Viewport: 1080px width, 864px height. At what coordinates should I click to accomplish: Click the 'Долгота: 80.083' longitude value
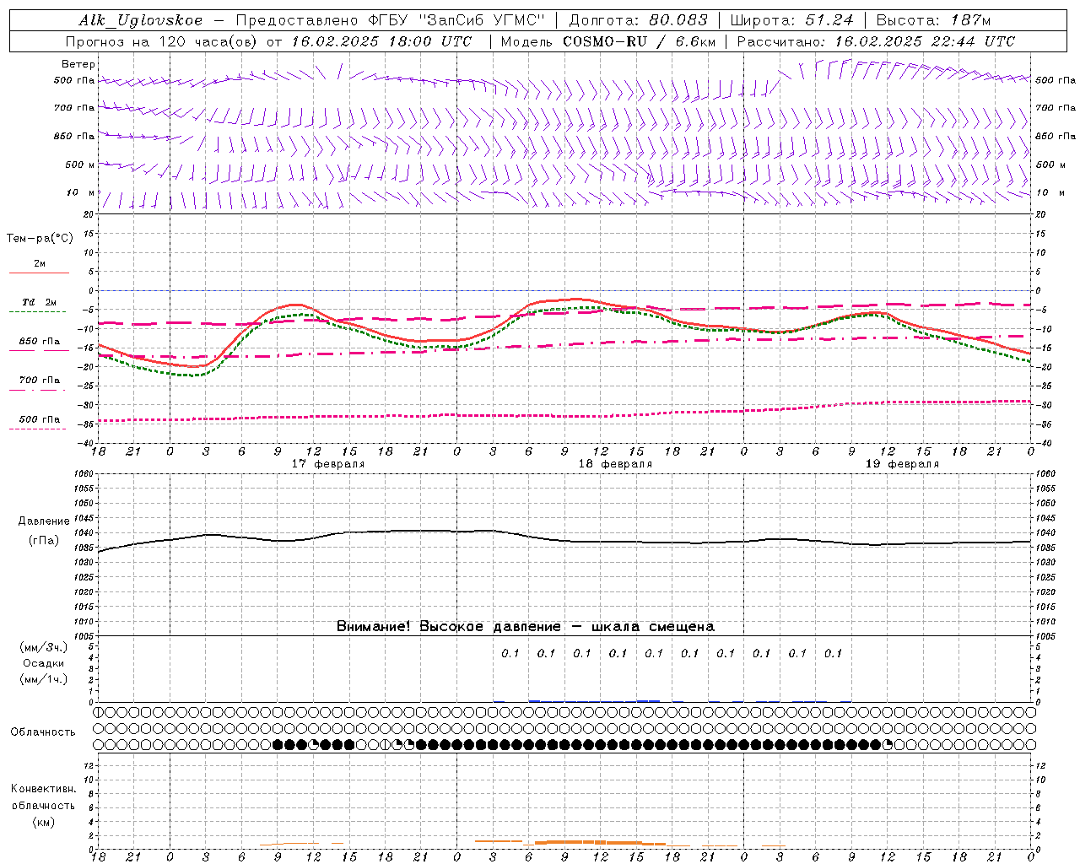[x=639, y=20]
